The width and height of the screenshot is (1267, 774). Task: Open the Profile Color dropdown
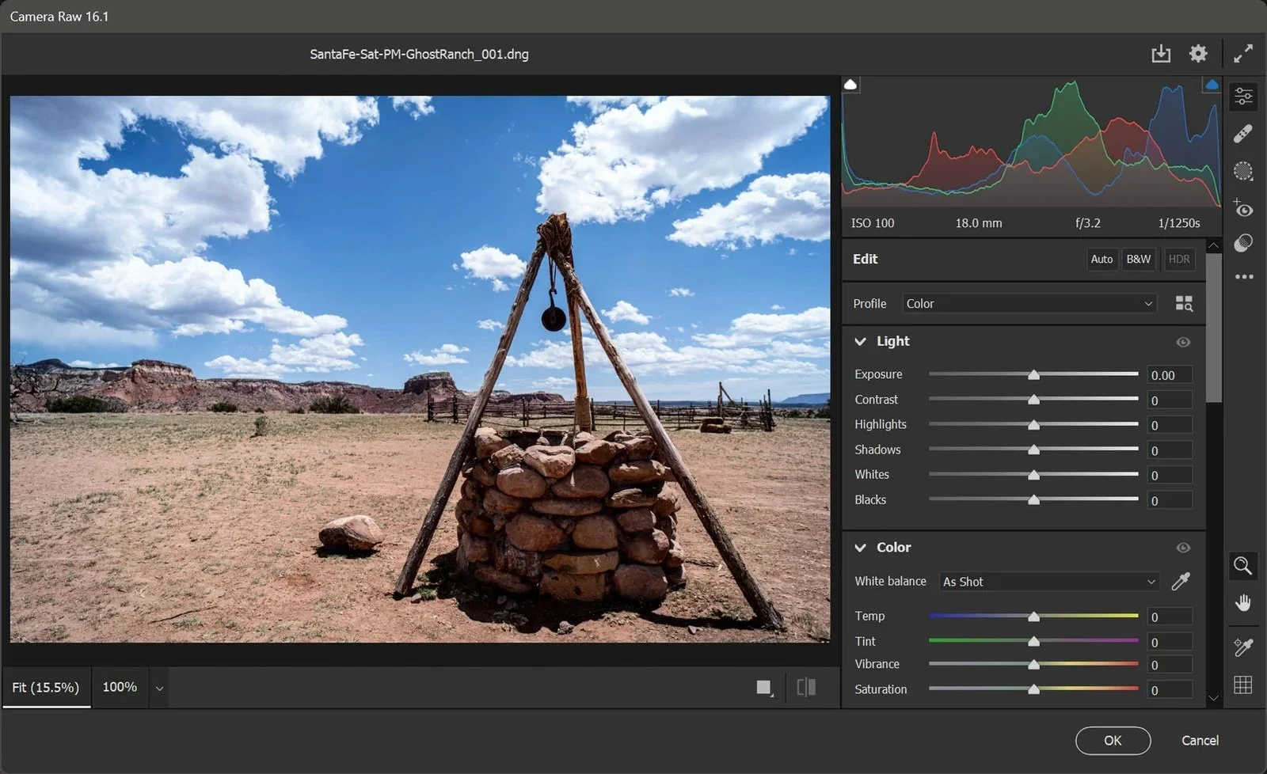(x=1029, y=303)
